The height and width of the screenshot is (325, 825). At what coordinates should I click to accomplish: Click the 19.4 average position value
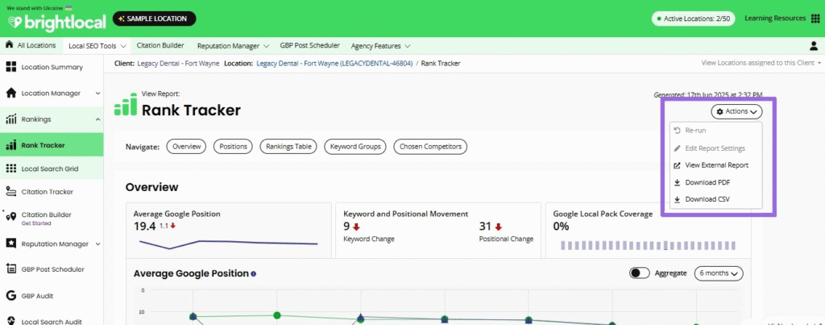pyautogui.click(x=145, y=227)
